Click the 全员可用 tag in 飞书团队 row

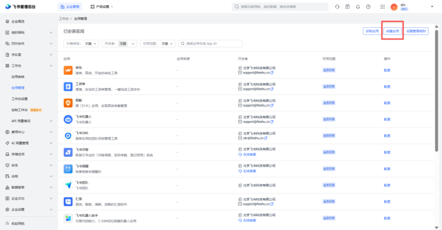pos(328,185)
